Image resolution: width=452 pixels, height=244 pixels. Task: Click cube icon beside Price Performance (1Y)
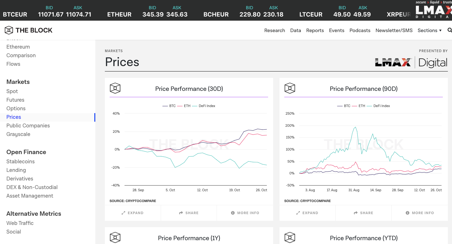click(115, 238)
